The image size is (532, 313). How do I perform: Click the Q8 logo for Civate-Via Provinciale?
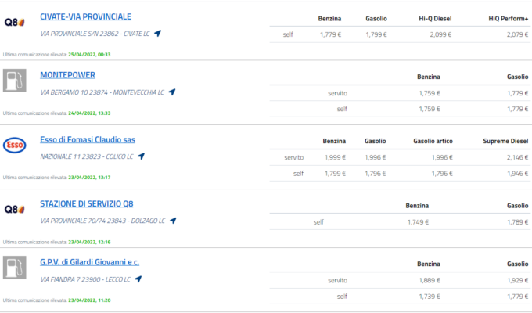16,22
